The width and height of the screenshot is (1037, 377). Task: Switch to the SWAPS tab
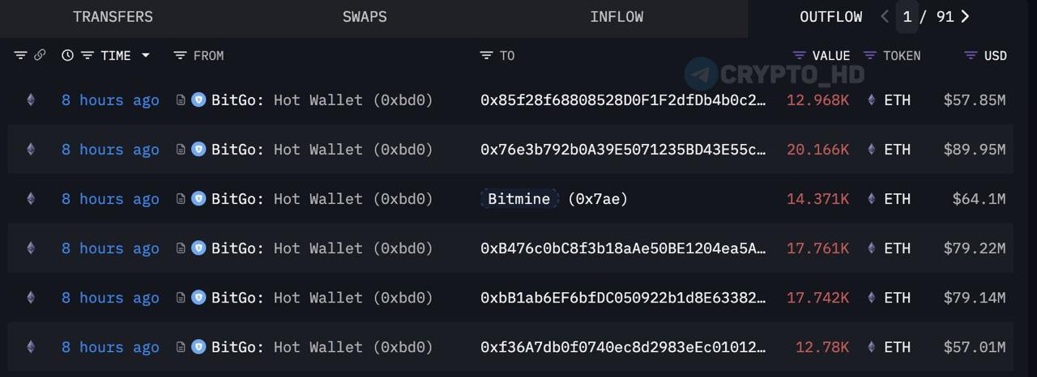(x=365, y=17)
